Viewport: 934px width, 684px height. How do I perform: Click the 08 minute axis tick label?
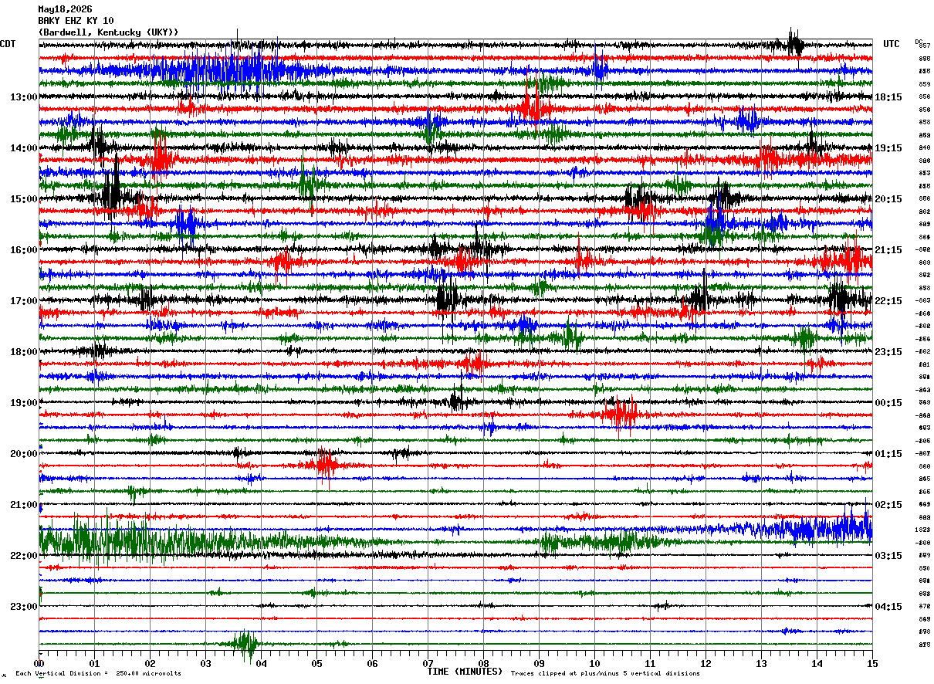(x=483, y=663)
